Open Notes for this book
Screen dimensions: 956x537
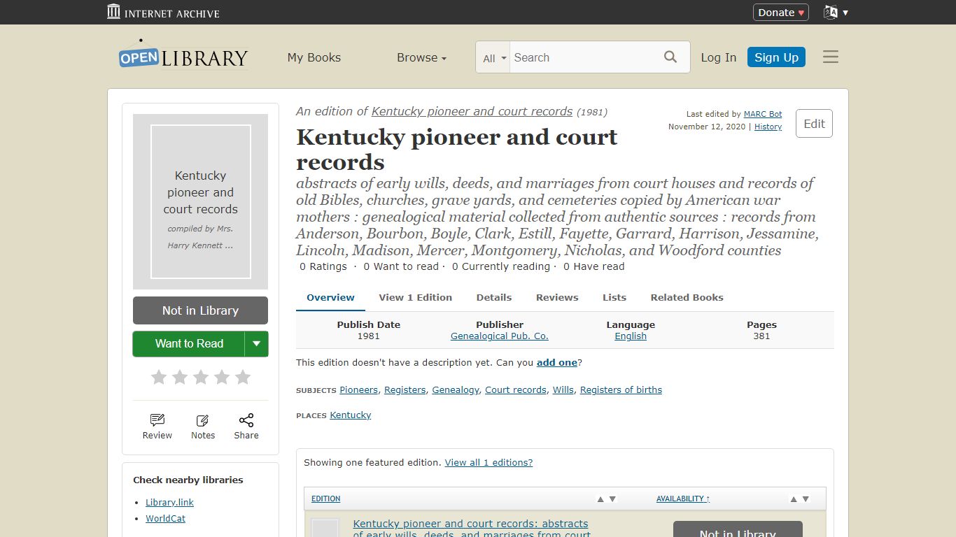(203, 426)
